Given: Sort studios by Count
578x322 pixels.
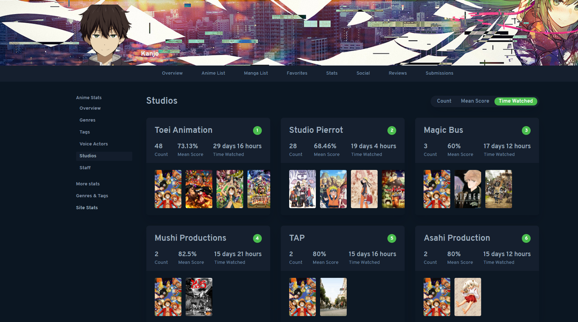Looking at the screenshot, I should [x=444, y=101].
